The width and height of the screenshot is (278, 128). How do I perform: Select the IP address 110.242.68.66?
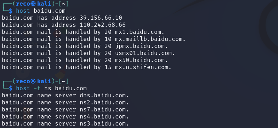(103, 25)
